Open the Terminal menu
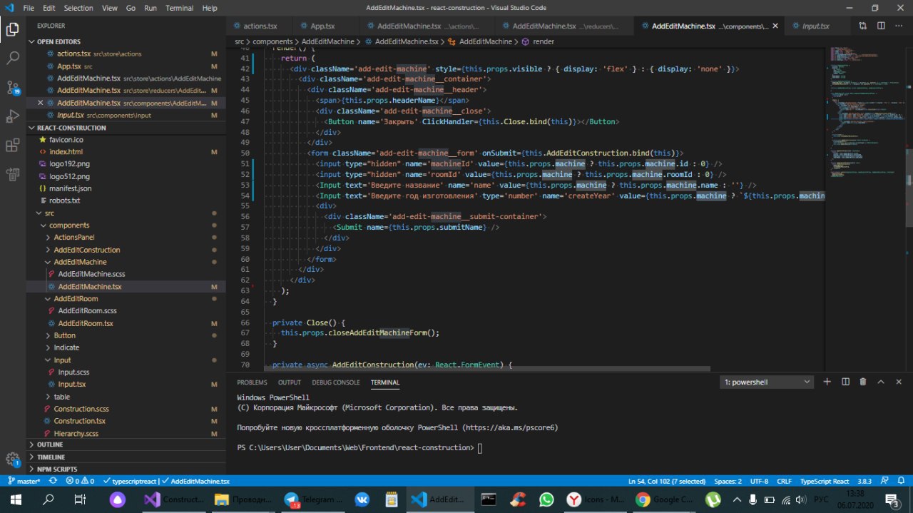913x513 pixels. coord(178,8)
